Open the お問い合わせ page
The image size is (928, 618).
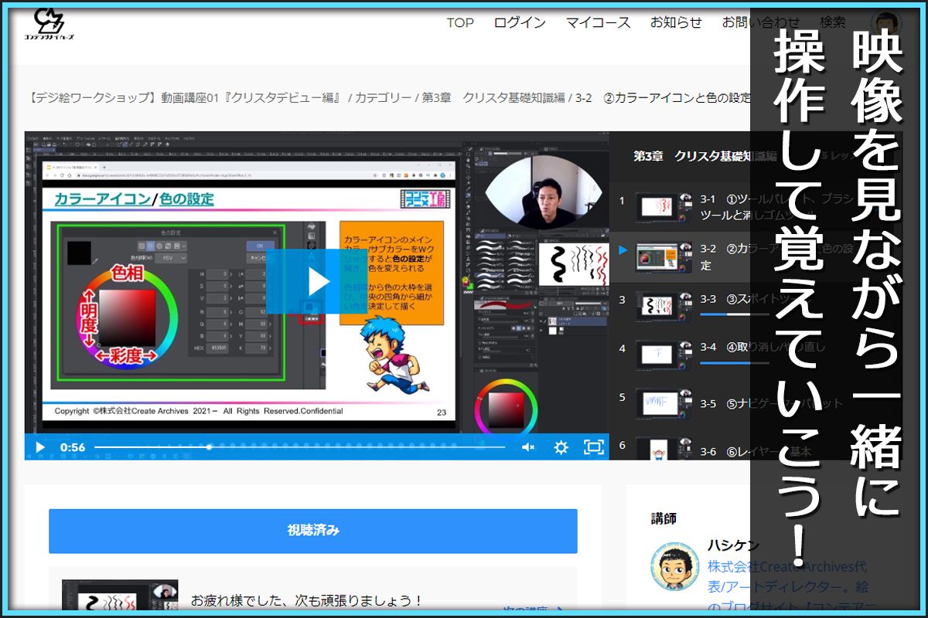761,22
